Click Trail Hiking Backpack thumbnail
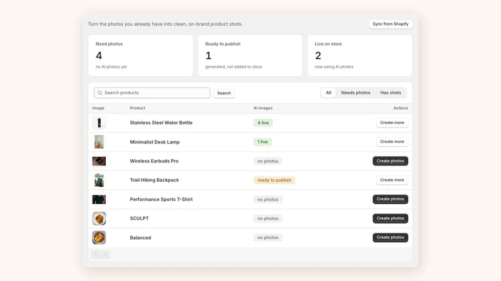 pyautogui.click(x=99, y=180)
